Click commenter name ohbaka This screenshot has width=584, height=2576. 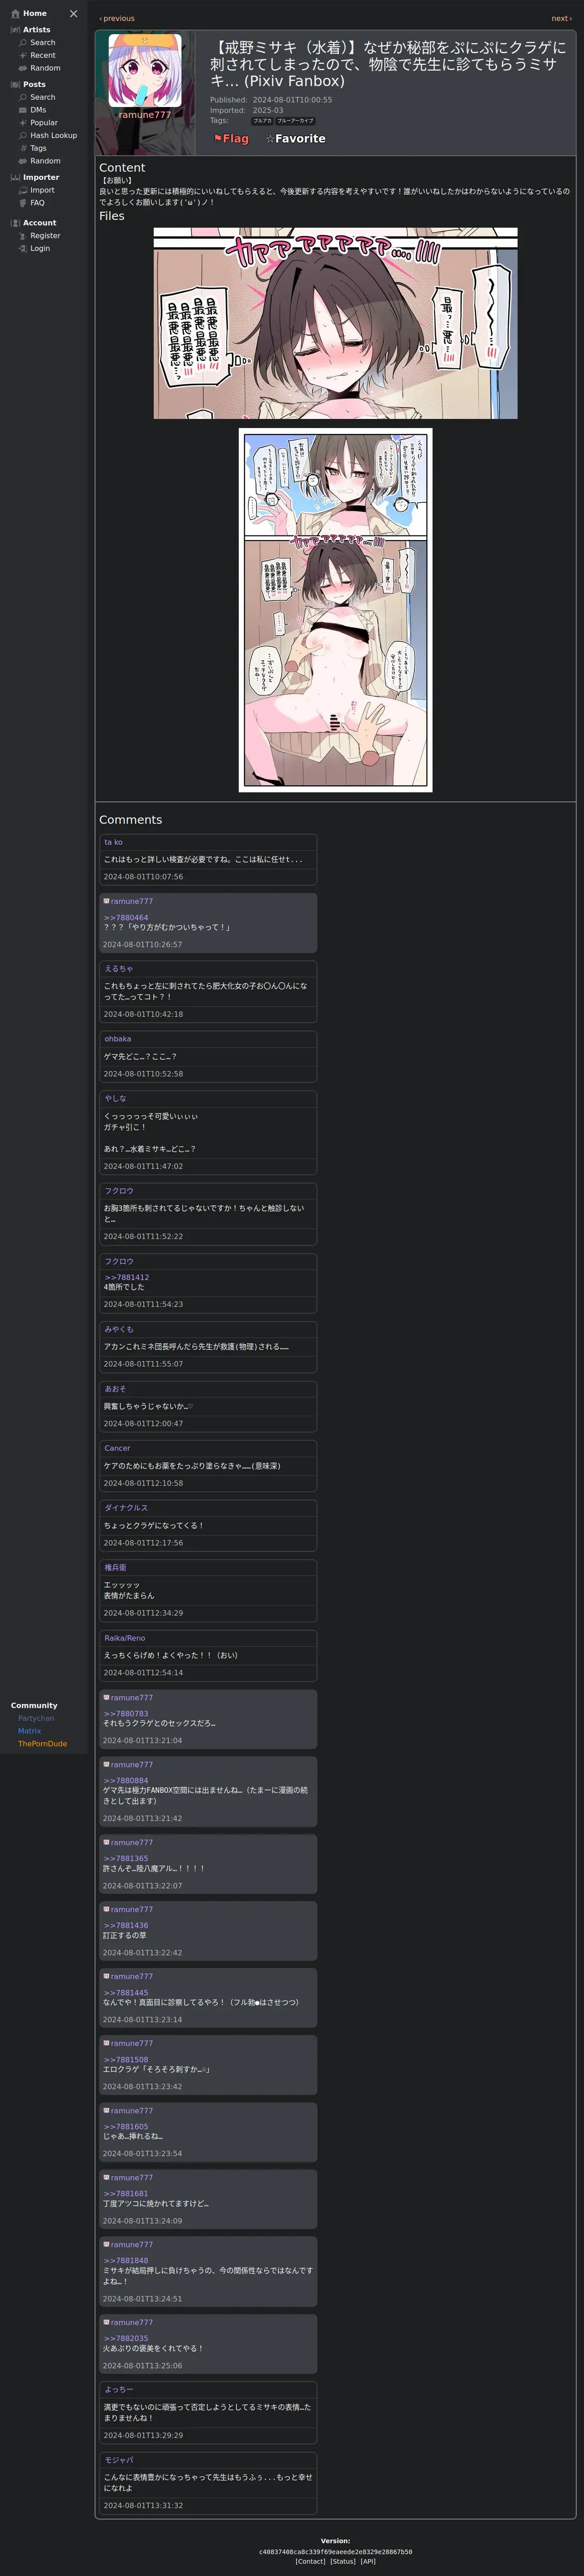tap(118, 1039)
